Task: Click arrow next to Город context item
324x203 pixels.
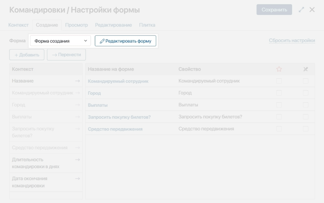Action: (77, 105)
